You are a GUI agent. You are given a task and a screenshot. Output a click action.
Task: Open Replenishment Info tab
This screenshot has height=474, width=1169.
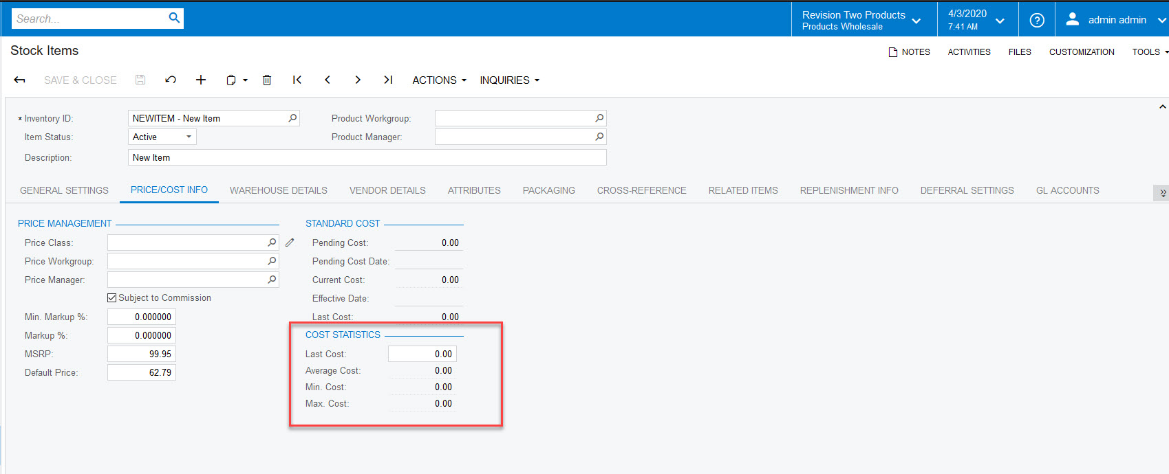pyautogui.click(x=849, y=190)
